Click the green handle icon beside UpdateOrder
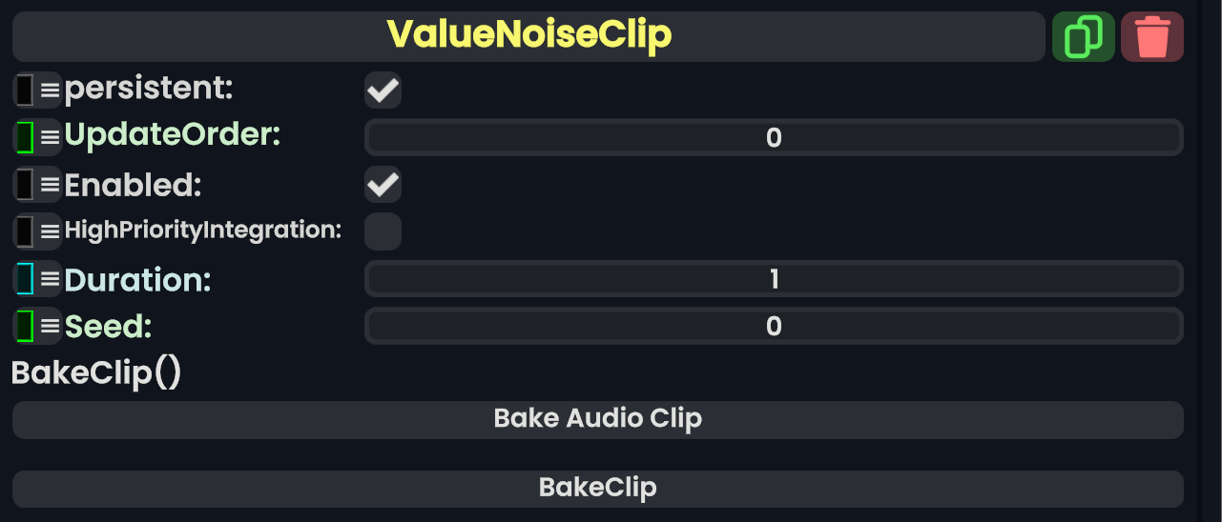 (37, 137)
